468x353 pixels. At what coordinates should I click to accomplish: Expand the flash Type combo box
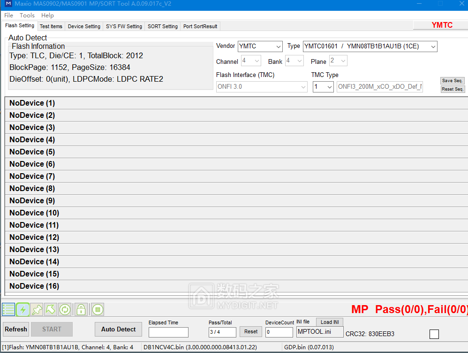coord(370,46)
